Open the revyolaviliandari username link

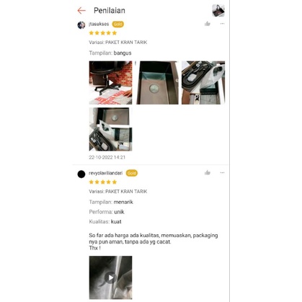[106, 173]
